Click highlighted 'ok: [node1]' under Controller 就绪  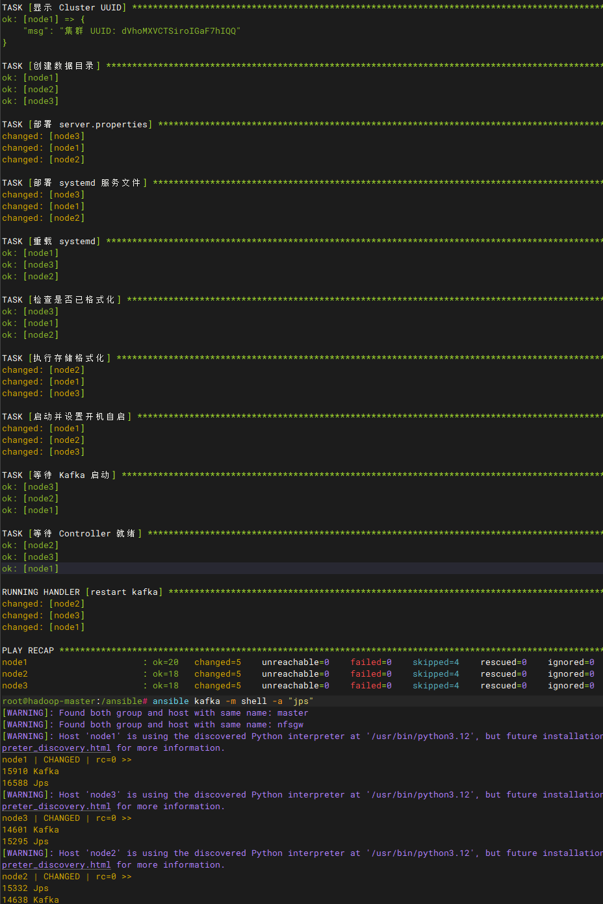(30, 569)
